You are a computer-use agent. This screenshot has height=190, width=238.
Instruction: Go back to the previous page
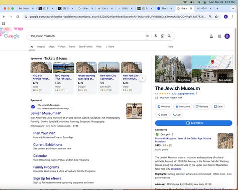click(4, 17)
